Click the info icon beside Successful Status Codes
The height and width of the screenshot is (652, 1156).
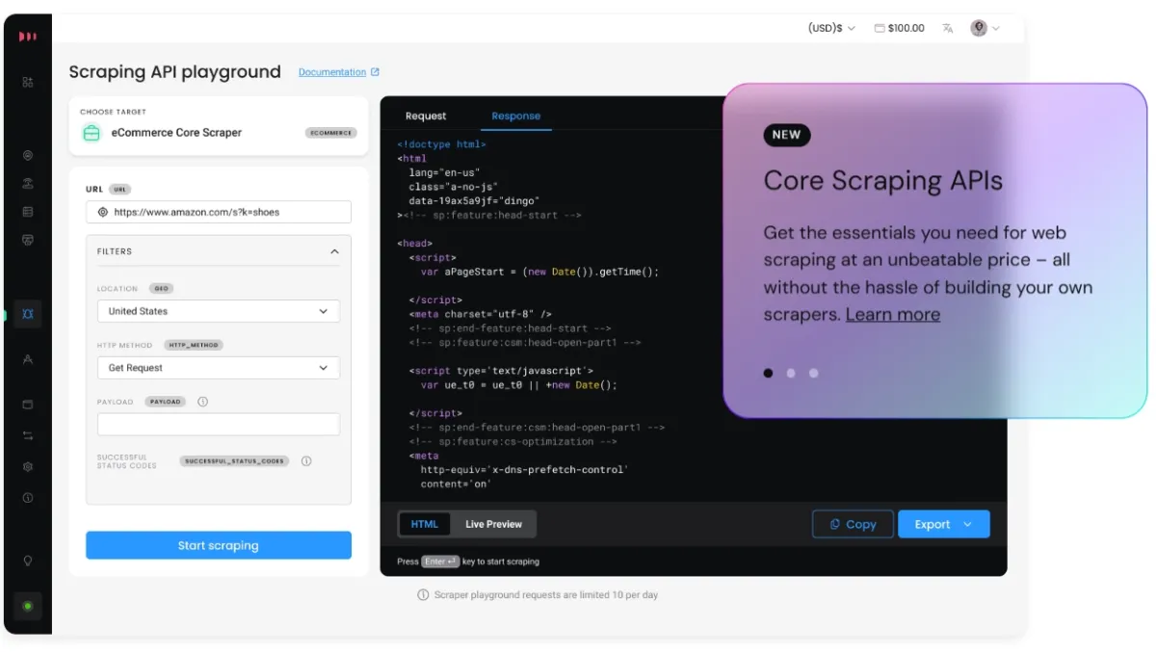click(x=306, y=461)
